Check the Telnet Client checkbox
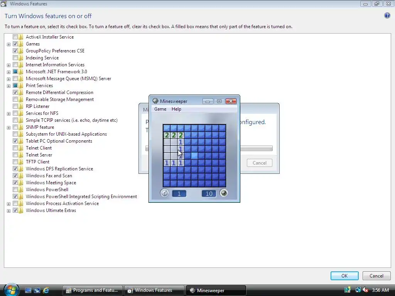 [15, 148]
